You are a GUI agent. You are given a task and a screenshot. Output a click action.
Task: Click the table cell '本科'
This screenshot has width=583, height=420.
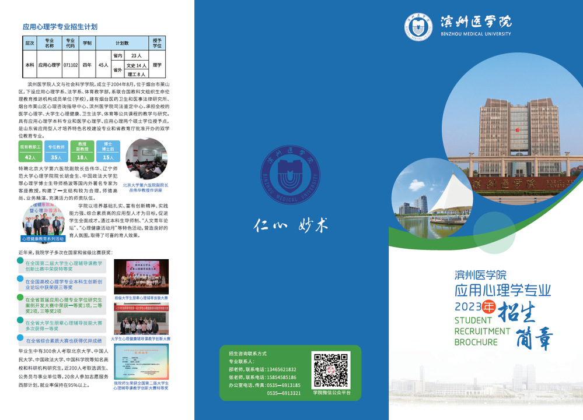click(29, 65)
